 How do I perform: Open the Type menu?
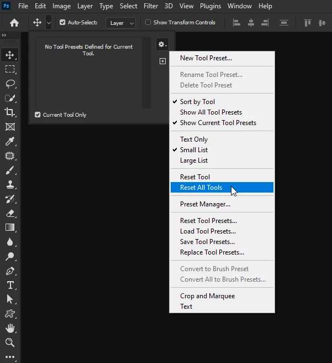coord(106,6)
